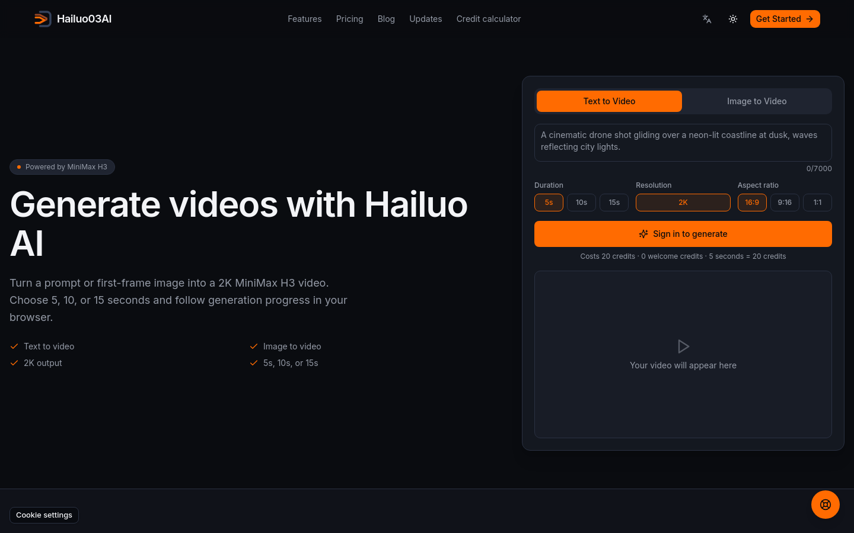This screenshot has width=854, height=533.
Task: Open the Updates nav link
Action: click(x=426, y=19)
